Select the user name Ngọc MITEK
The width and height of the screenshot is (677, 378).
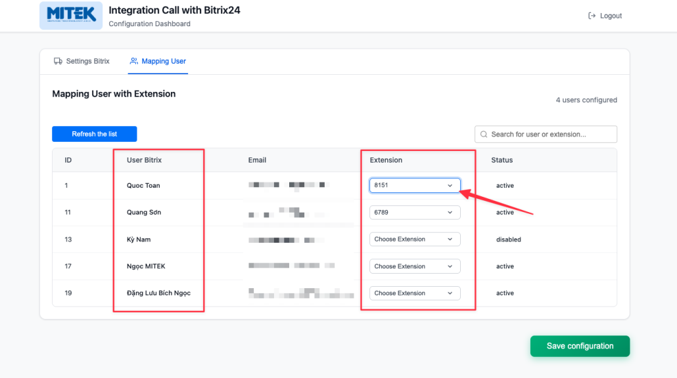coord(146,266)
